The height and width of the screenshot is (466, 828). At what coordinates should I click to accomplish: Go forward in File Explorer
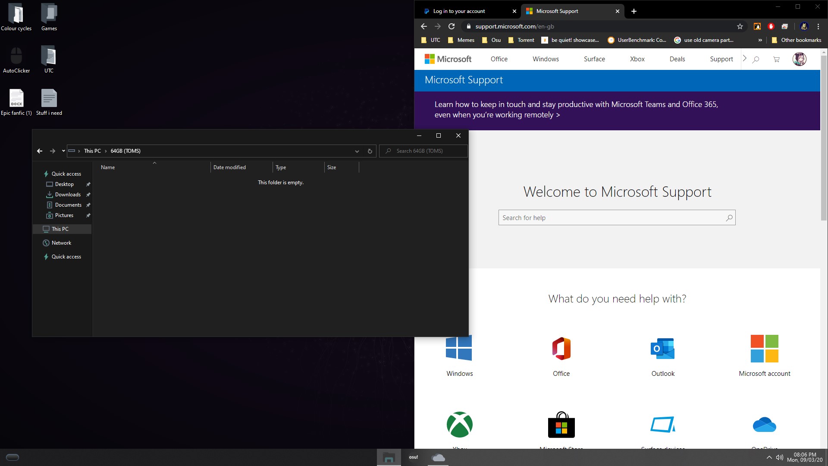(53, 151)
